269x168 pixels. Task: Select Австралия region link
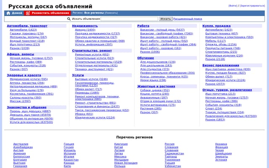point(21,144)
